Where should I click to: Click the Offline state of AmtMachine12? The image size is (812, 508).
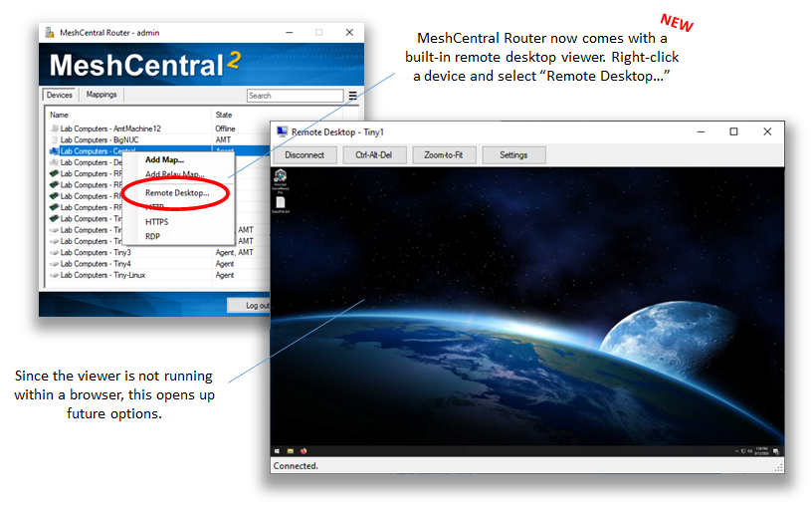(x=225, y=128)
